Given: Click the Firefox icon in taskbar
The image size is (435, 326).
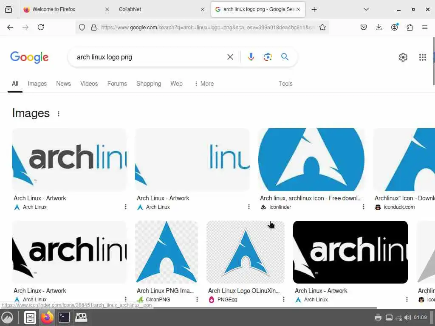Looking at the screenshot, I should tap(47, 318).
